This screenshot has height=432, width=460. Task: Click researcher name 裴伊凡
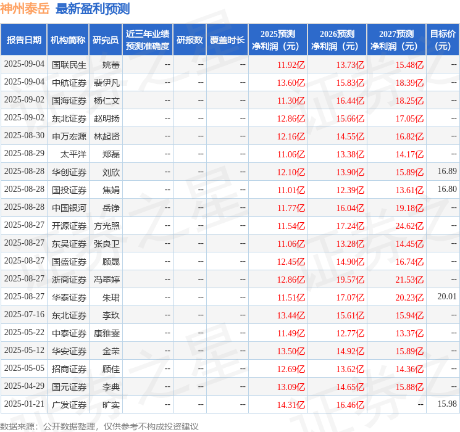click(106, 83)
